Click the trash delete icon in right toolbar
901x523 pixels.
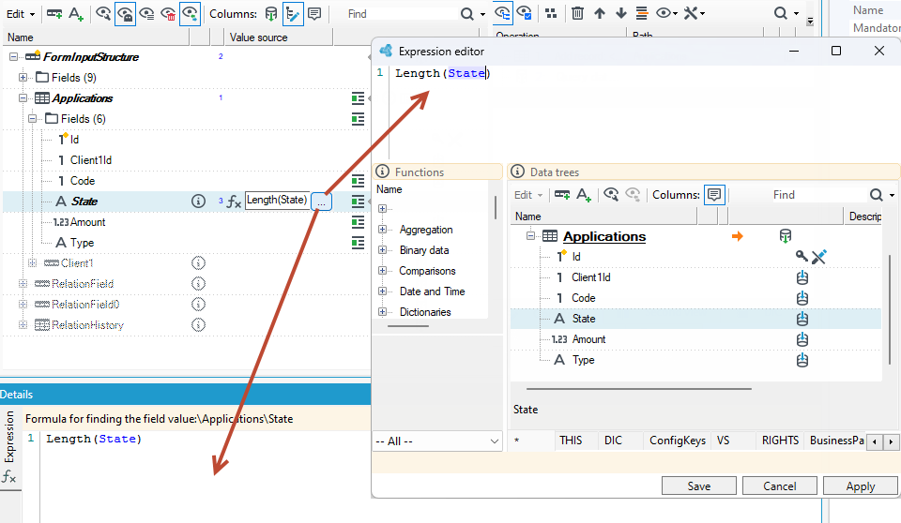577,14
